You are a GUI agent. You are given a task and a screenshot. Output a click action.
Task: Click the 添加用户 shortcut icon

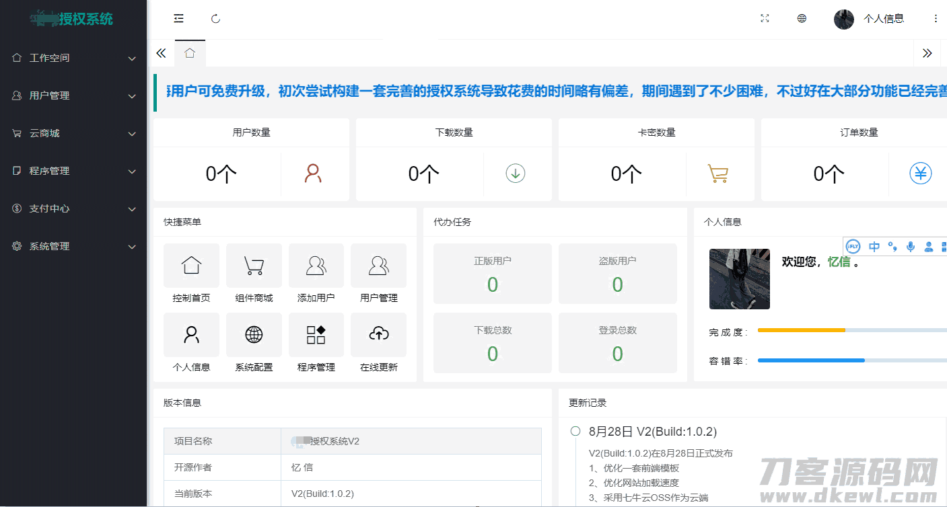[x=316, y=266]
